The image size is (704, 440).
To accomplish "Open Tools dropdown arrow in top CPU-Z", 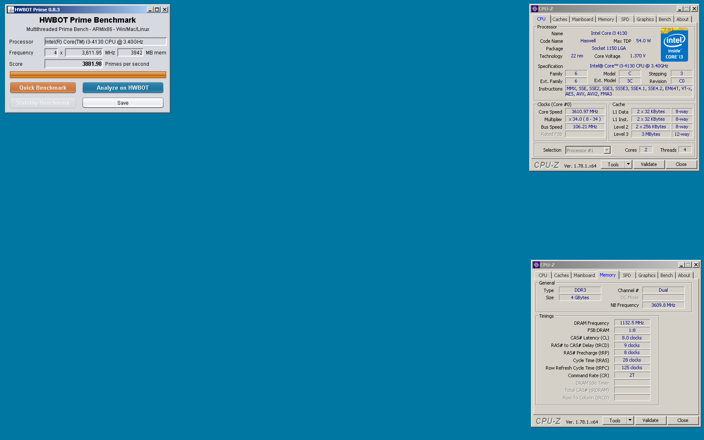I will tap(628, 164).
